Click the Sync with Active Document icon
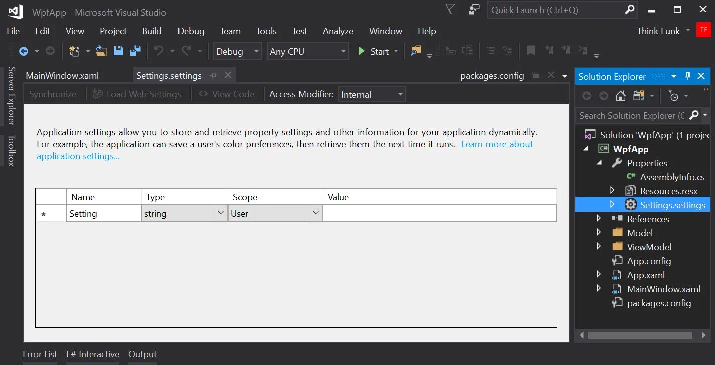Viewport: 715px width, 365px height. click(x=638, y=96)
